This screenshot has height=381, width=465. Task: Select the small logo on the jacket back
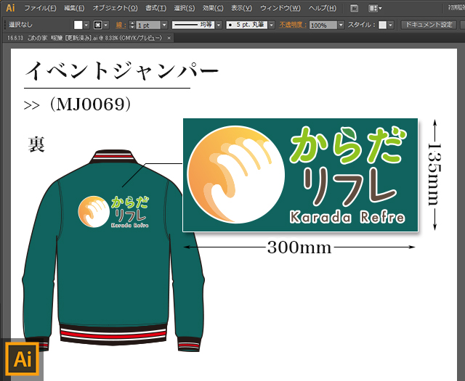coord(113,211)
